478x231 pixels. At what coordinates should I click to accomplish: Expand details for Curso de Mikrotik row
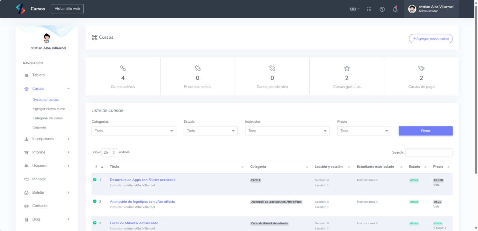tap(95, 223)
